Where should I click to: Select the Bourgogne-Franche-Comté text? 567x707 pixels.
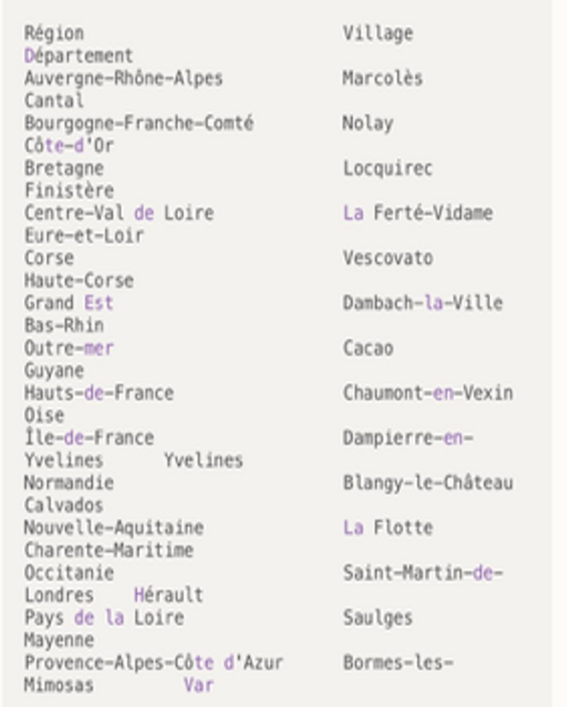[x=139, y=123]
